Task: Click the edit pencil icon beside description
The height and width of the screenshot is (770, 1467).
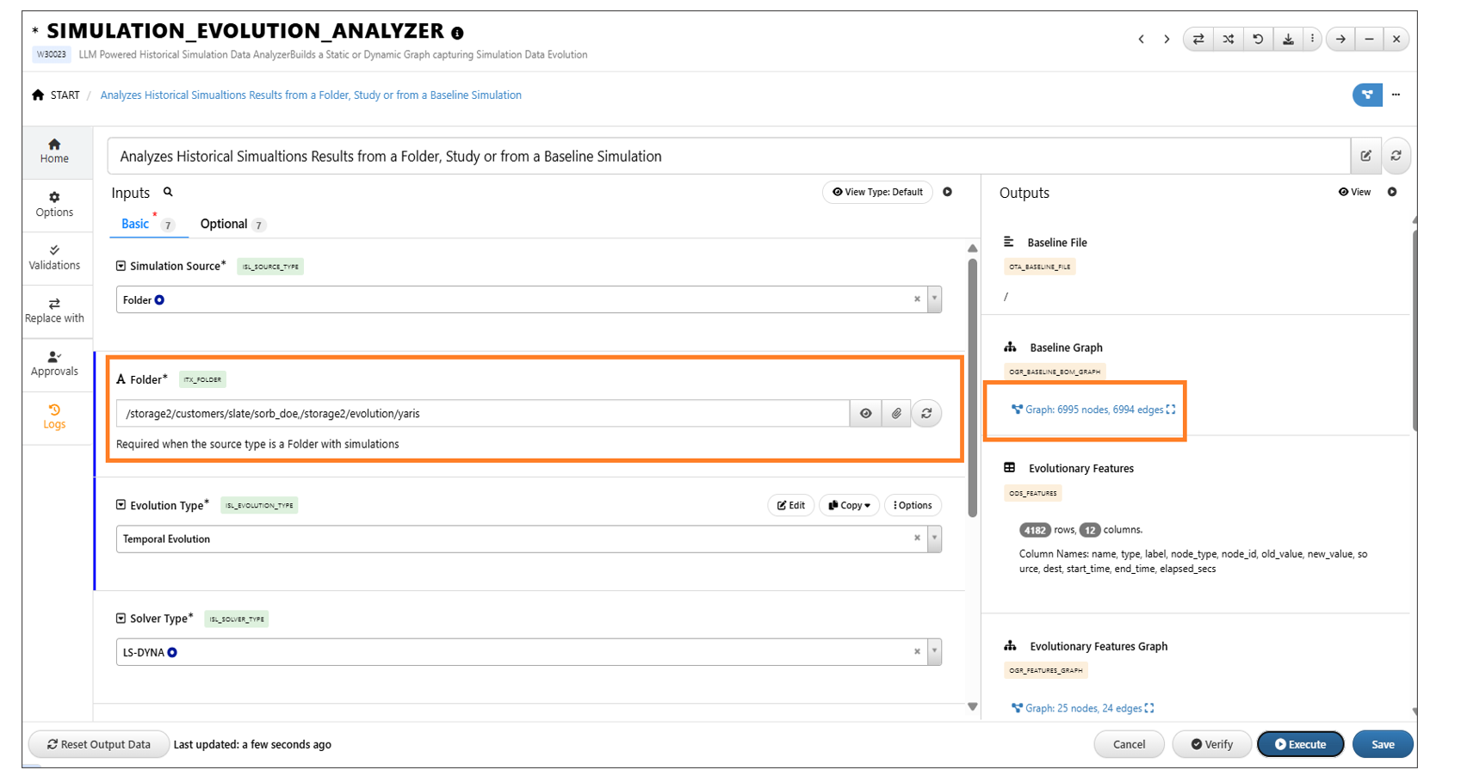Action: [x=1365, y=156]
